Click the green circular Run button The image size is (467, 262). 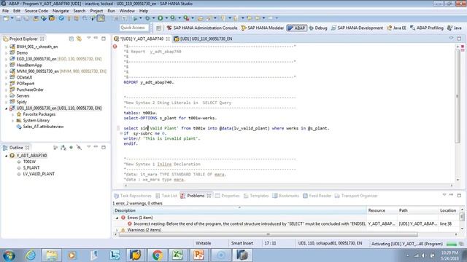click(x=161, y=18)
